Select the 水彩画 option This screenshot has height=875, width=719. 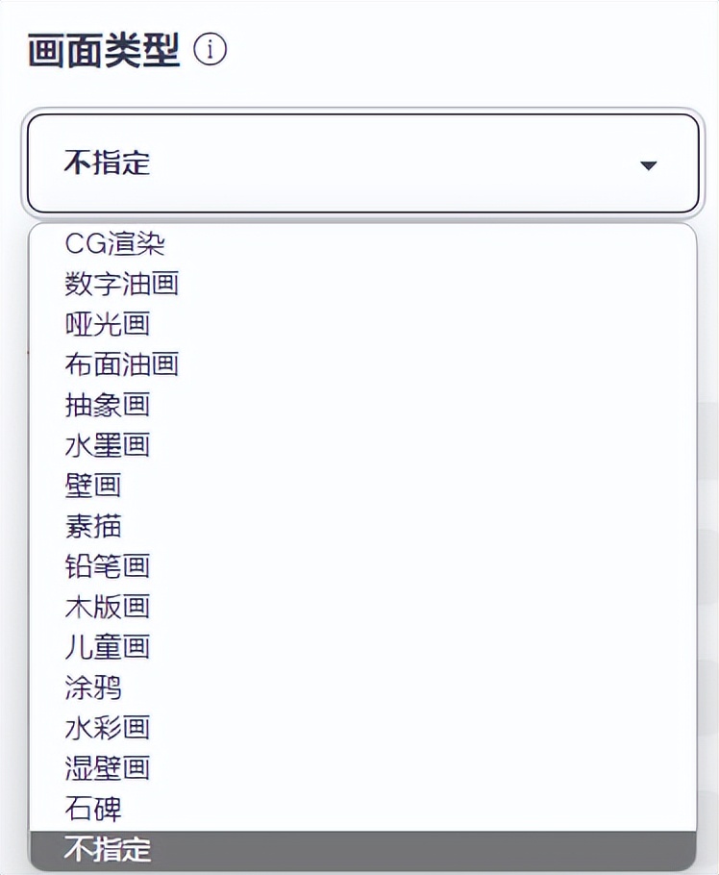pyautogui.click(x=107, y=728)
